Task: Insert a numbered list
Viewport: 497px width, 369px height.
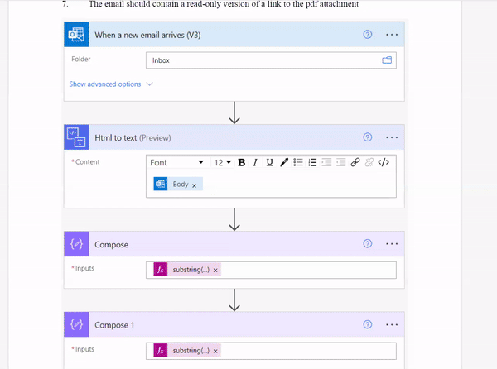Action: coord(312,163)
